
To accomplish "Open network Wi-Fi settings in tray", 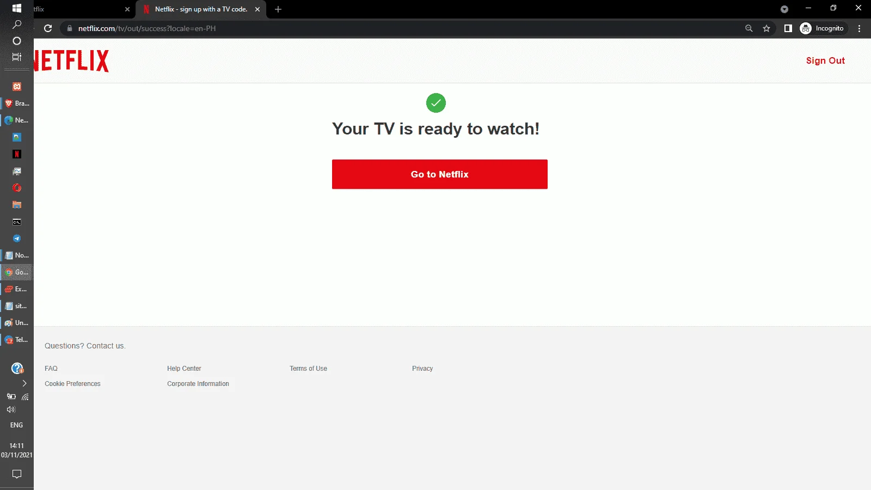I will pos(25,397).
